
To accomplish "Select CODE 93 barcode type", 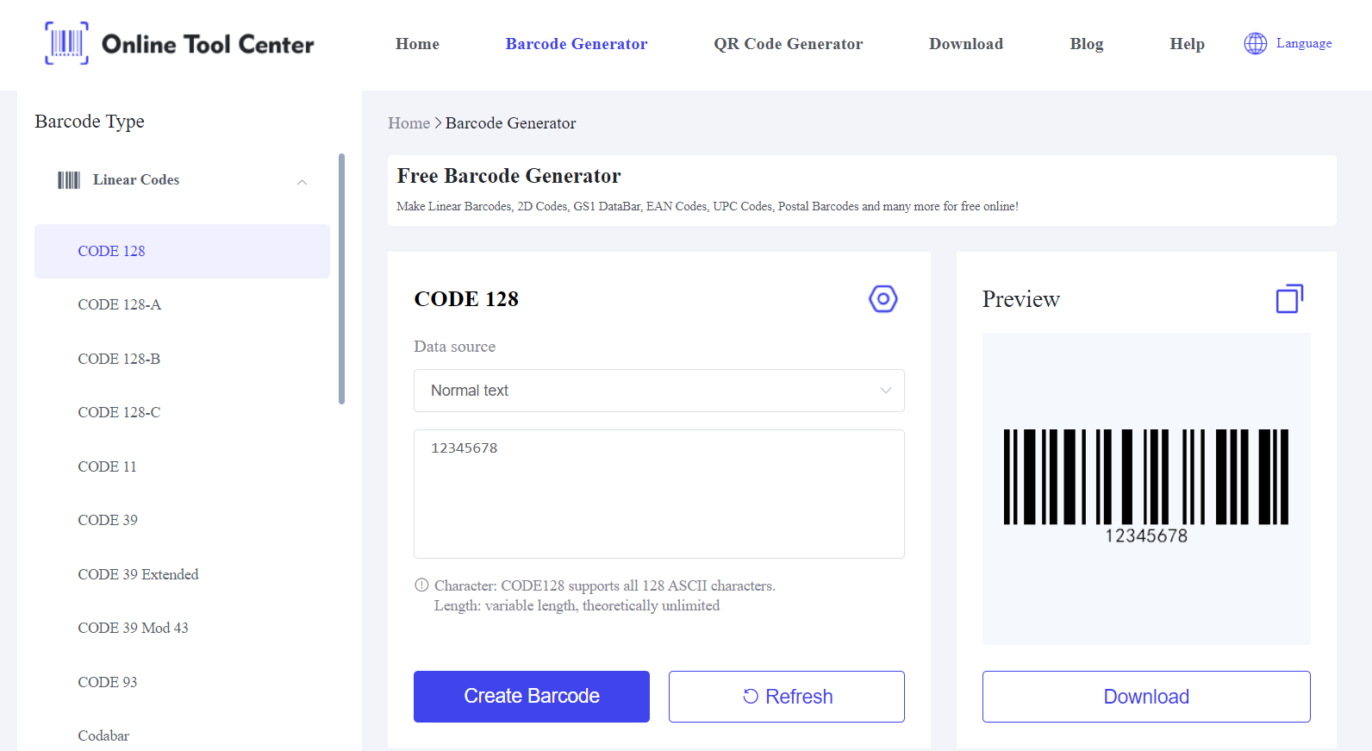I will [x=108, y=682].
